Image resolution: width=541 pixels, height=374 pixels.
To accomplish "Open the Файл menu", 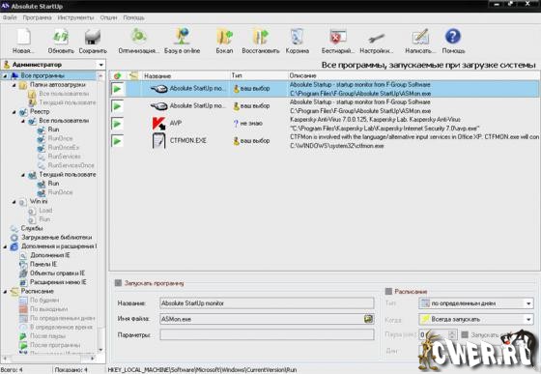I will pos(10,17).
